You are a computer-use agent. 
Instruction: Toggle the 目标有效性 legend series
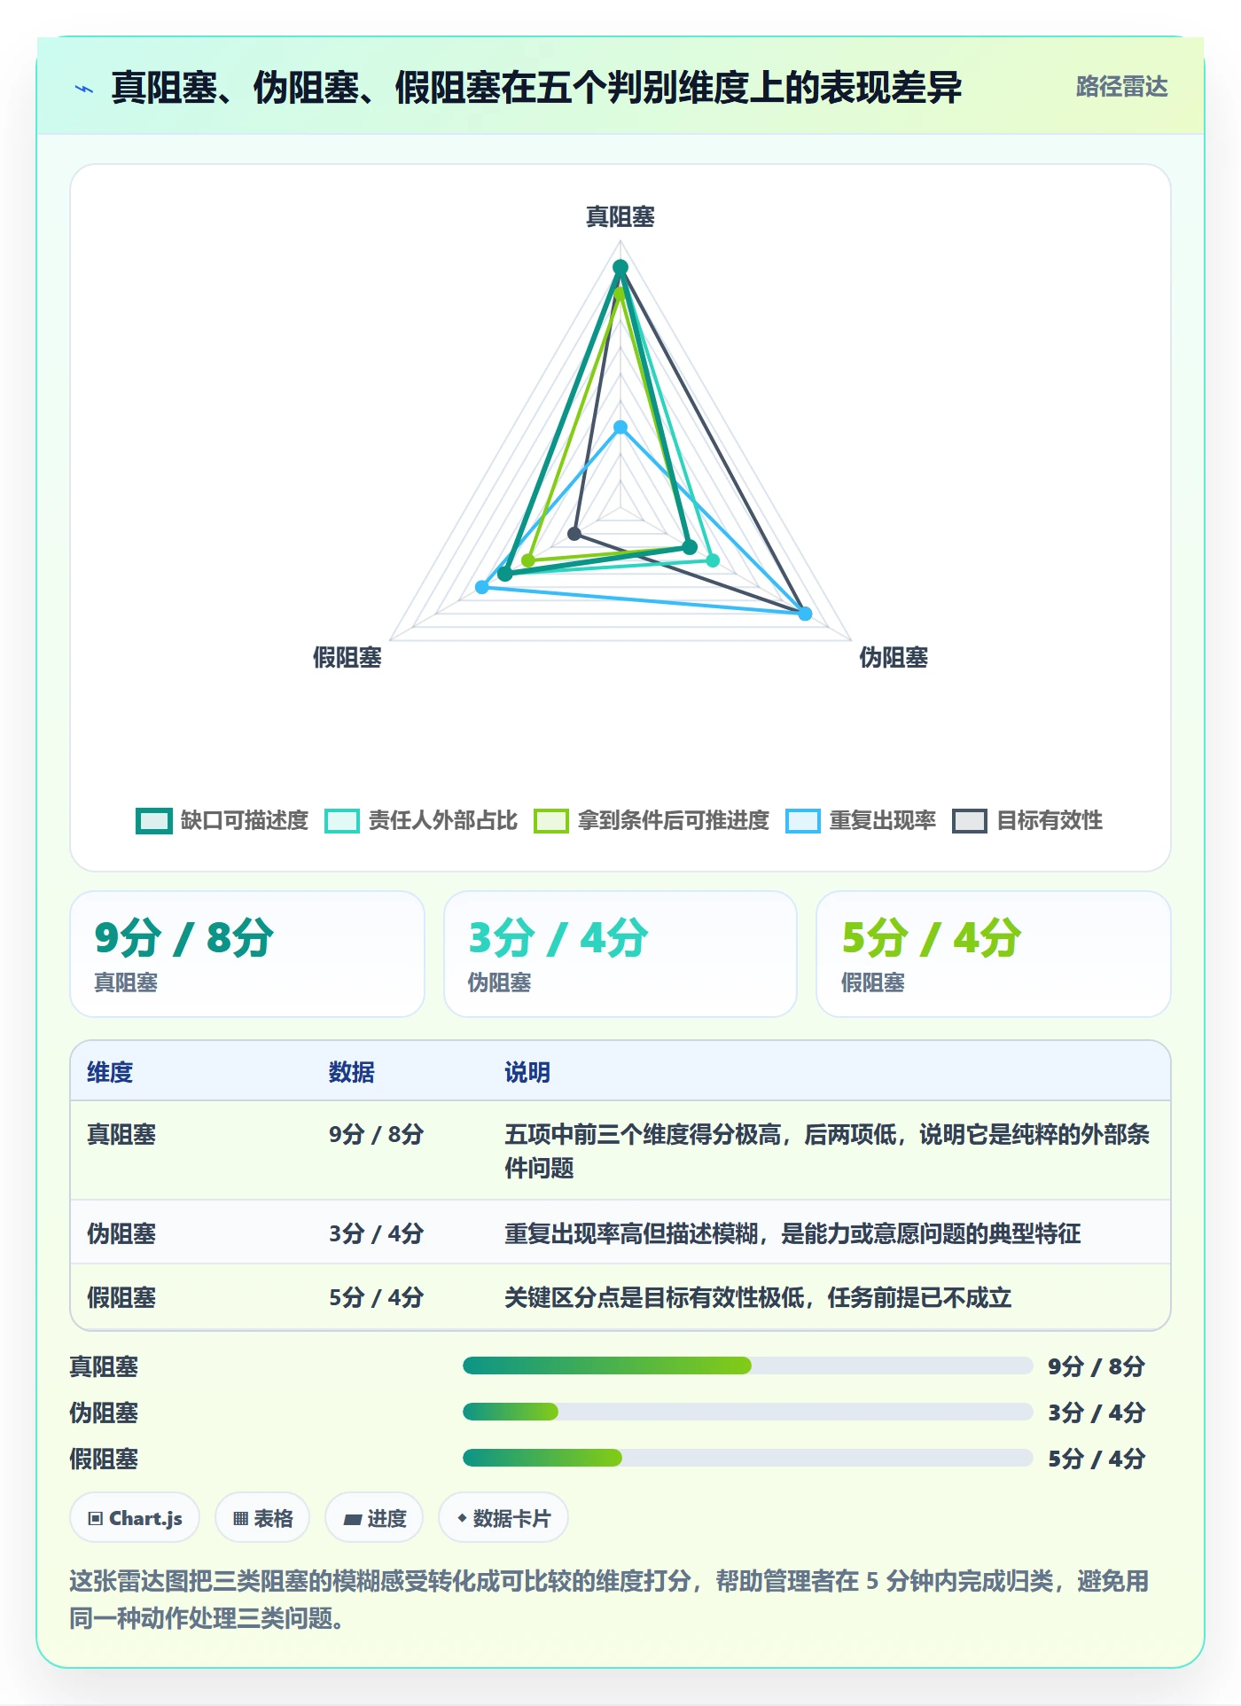pyautogui.click(x=1027, y=821)
